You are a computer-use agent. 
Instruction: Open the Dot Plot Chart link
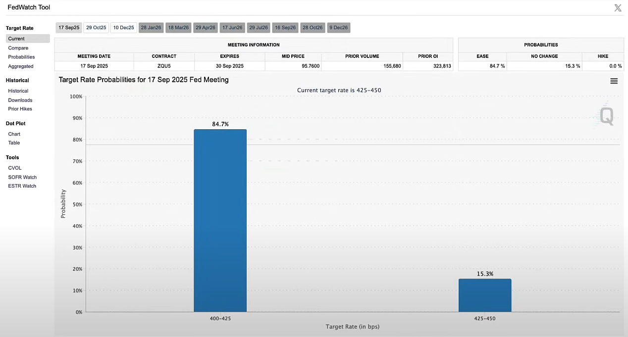tap(14, 134)
